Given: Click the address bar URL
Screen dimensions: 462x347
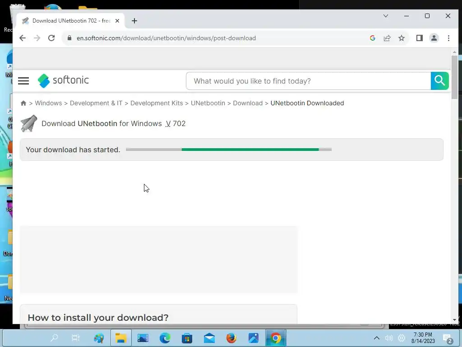Looking at the screenshot, I should click(166, 38).
